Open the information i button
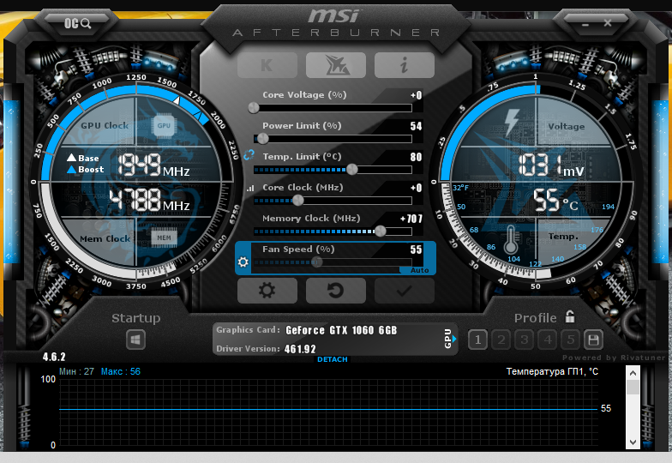 (405, 65)
